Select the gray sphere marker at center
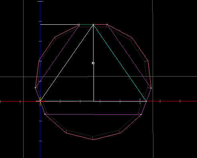The height and width of the screenshot is (158, 197). pos(93,63)
